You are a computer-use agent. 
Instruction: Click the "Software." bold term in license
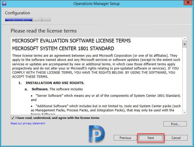(x=40, y=89)
